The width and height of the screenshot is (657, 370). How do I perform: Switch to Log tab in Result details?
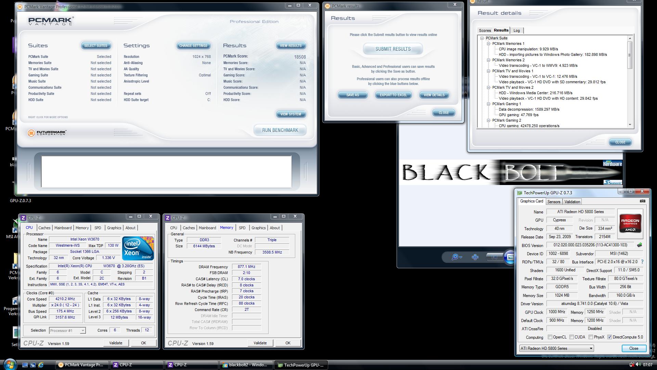pos(516,30)
